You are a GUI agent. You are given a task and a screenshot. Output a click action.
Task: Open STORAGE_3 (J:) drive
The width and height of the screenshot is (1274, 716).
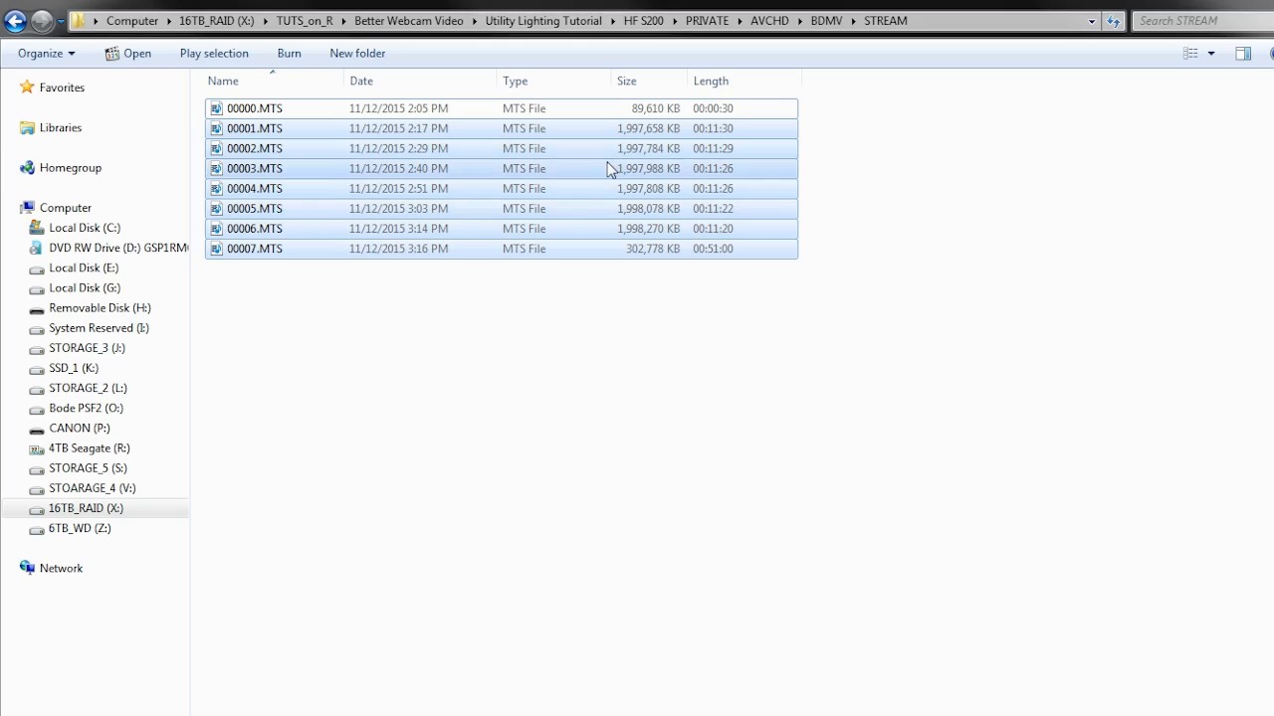click(x=87, y=348)
